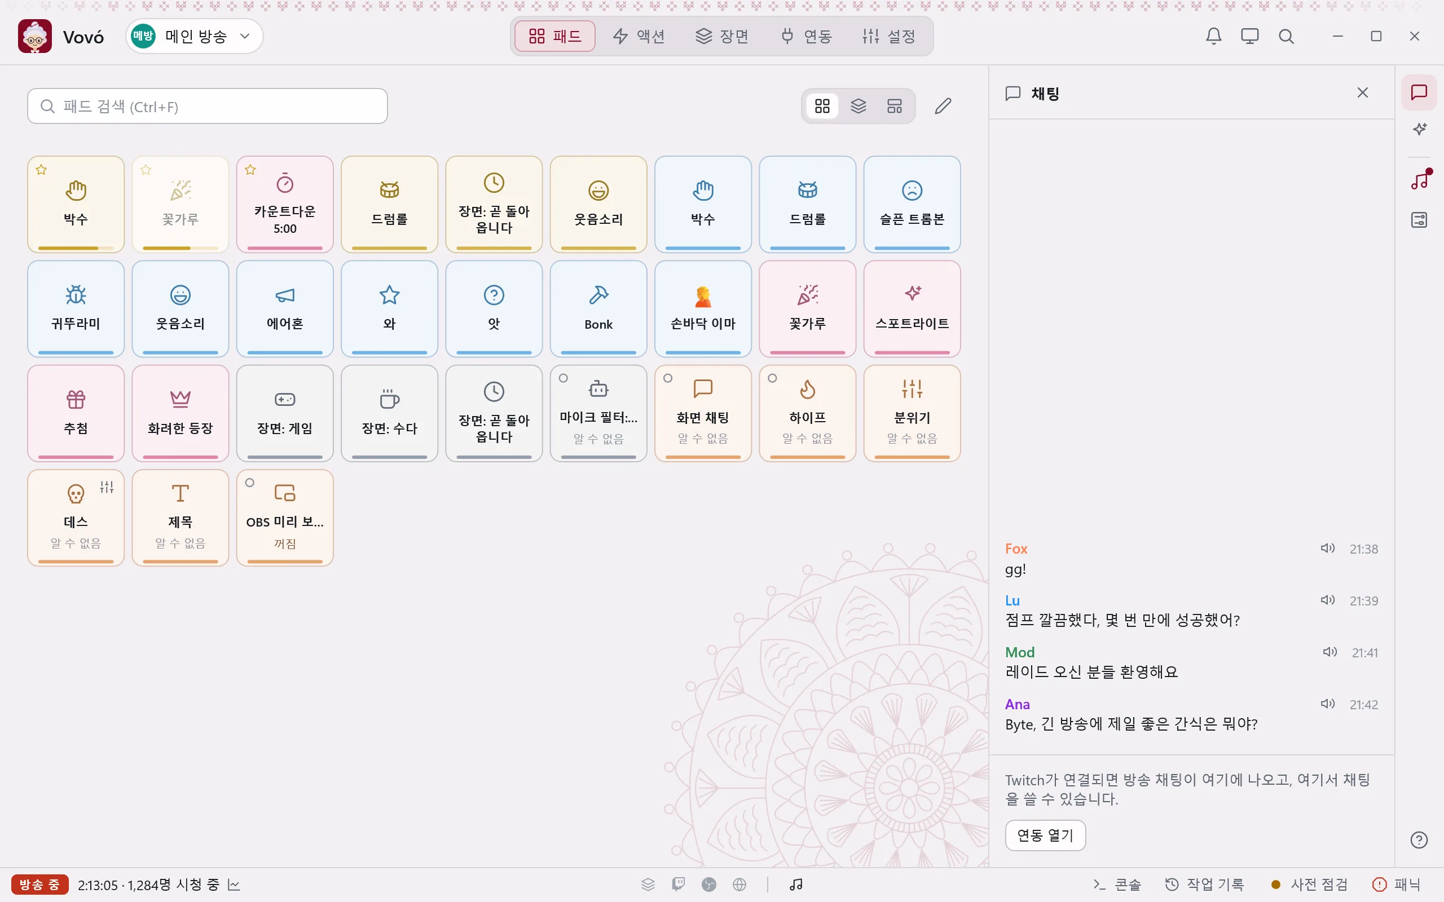Click speaker icon on Ana's message
1444x902 pixels.
point(1327,704)
